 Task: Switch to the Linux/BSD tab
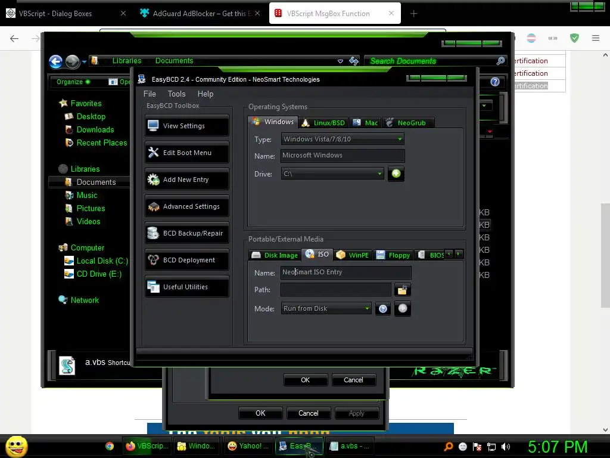click(323, 123)
